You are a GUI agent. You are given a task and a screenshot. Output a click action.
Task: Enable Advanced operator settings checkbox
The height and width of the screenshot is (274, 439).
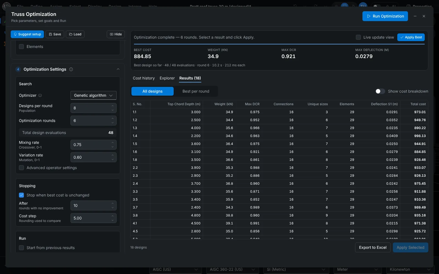tap(21, 168)
